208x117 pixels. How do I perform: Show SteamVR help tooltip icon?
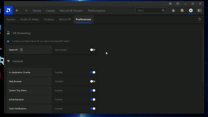coord(21,50)
